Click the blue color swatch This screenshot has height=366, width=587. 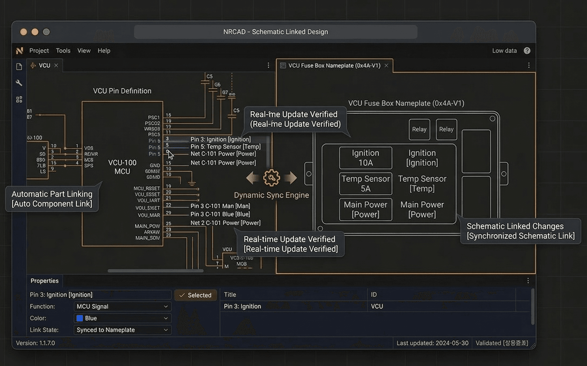[79, 318]
